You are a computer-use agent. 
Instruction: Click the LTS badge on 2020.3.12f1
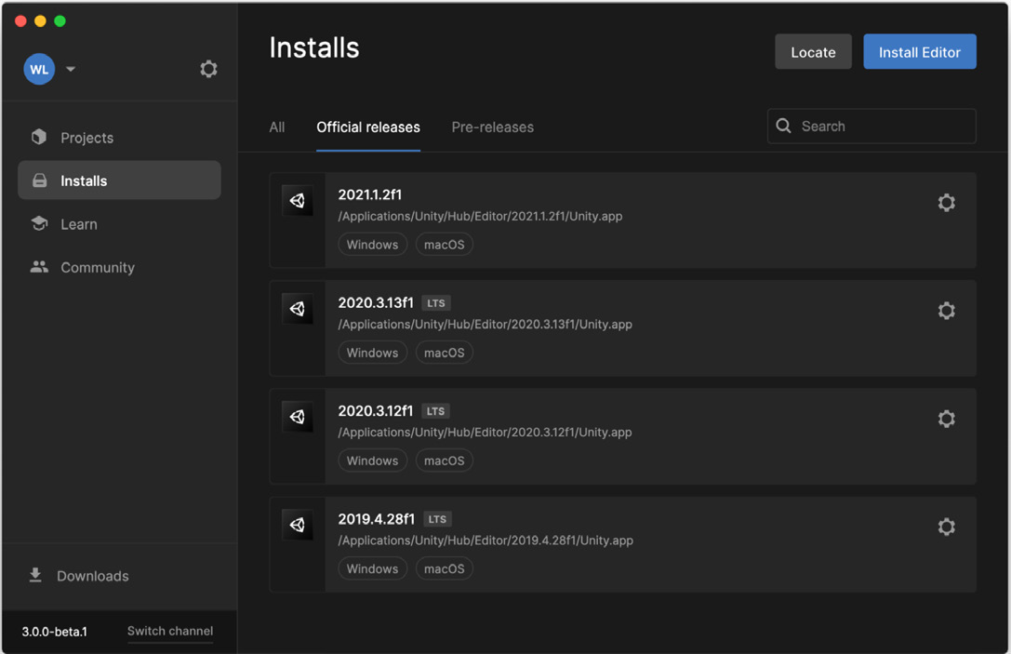tap(436, 411)
